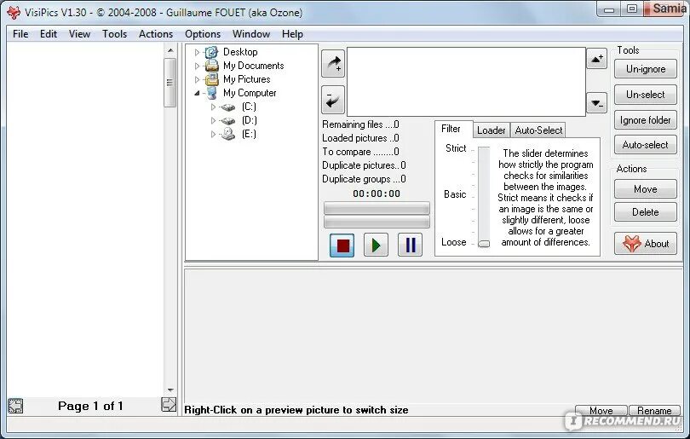The image size is (690, 439).
Task: Click the VisiPics fox icon in title bar
Action: tap(14, 12)
